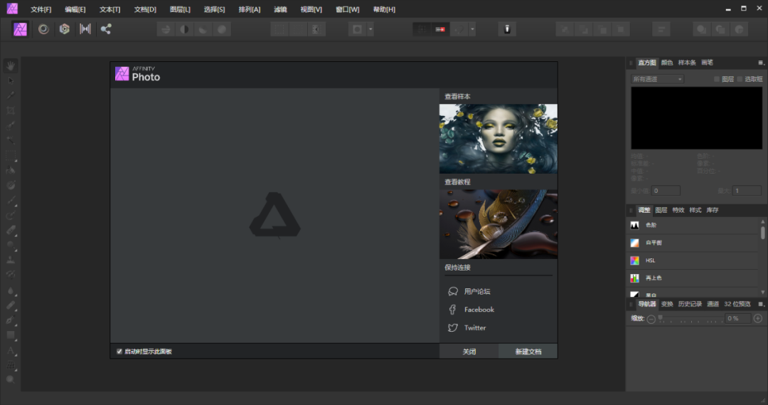768x405 pixels.
Task: Choose the rectangular Marquee selection tool
Action: pyautogui.click(x=10, y=155)
